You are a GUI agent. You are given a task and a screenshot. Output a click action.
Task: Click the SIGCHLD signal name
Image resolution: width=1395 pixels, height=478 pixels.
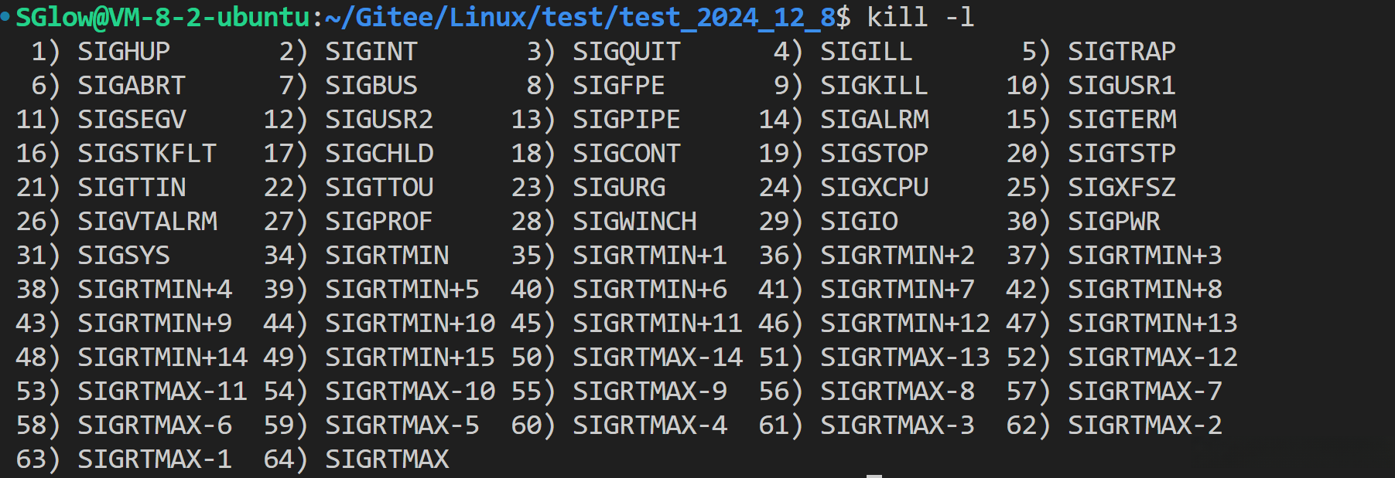379,154
